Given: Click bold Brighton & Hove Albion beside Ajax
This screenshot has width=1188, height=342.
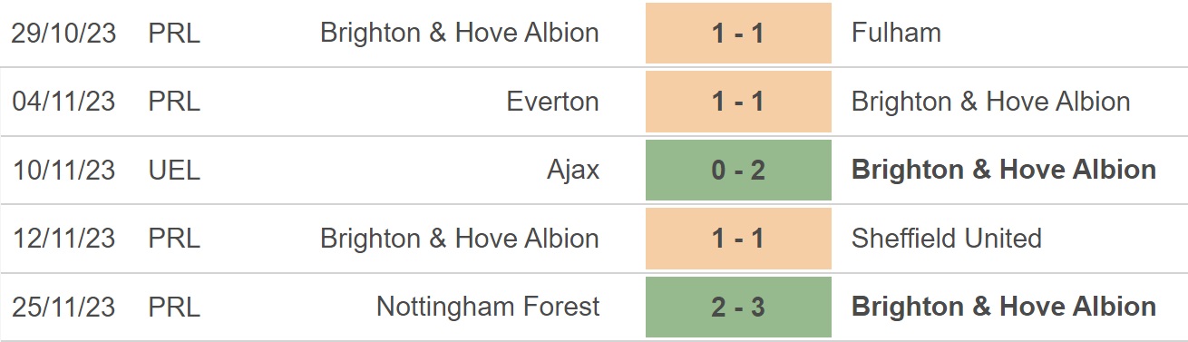Looking at the screenshot, I should click(x=1004, y=170).
